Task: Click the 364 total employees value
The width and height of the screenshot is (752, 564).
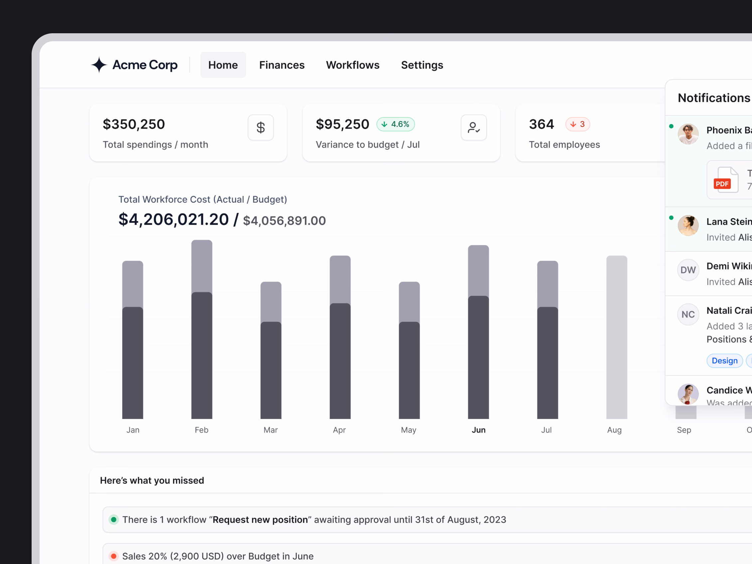Action: click(x=541, y=124)
